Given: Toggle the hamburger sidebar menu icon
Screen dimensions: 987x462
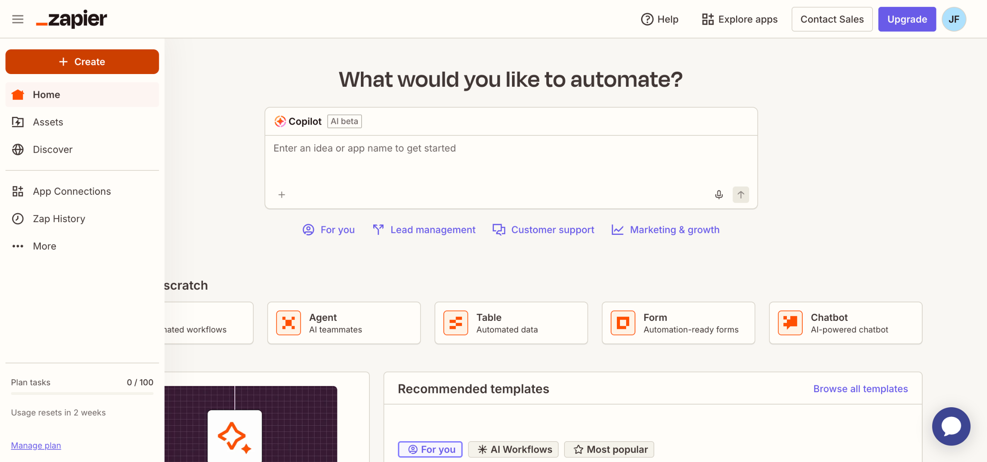Looking at the screenshot, I should tap(18, 19).
